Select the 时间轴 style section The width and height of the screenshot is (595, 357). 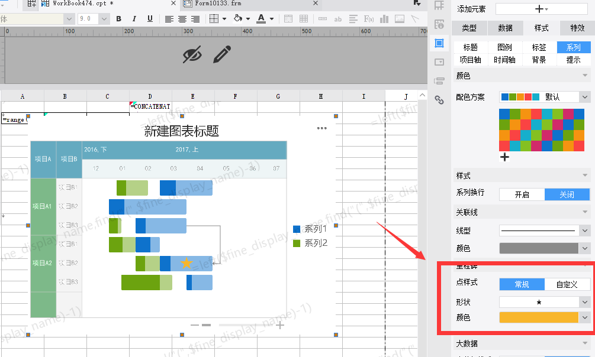click(504, 60)
